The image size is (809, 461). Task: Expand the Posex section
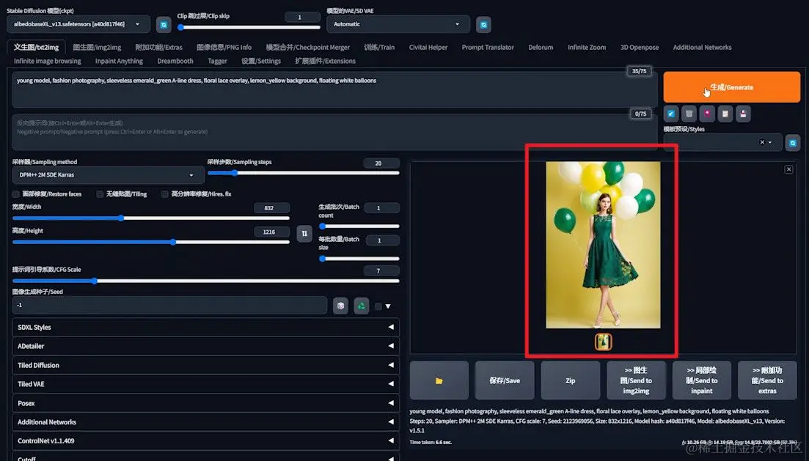pos(205,403)
